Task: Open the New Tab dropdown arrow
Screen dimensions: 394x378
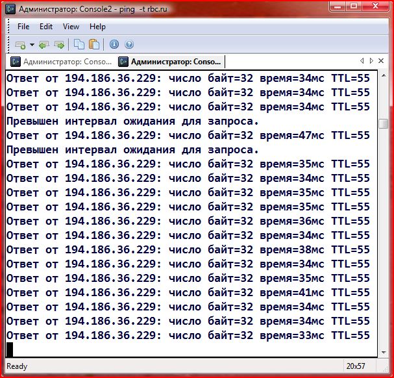Action: (32, 45)
